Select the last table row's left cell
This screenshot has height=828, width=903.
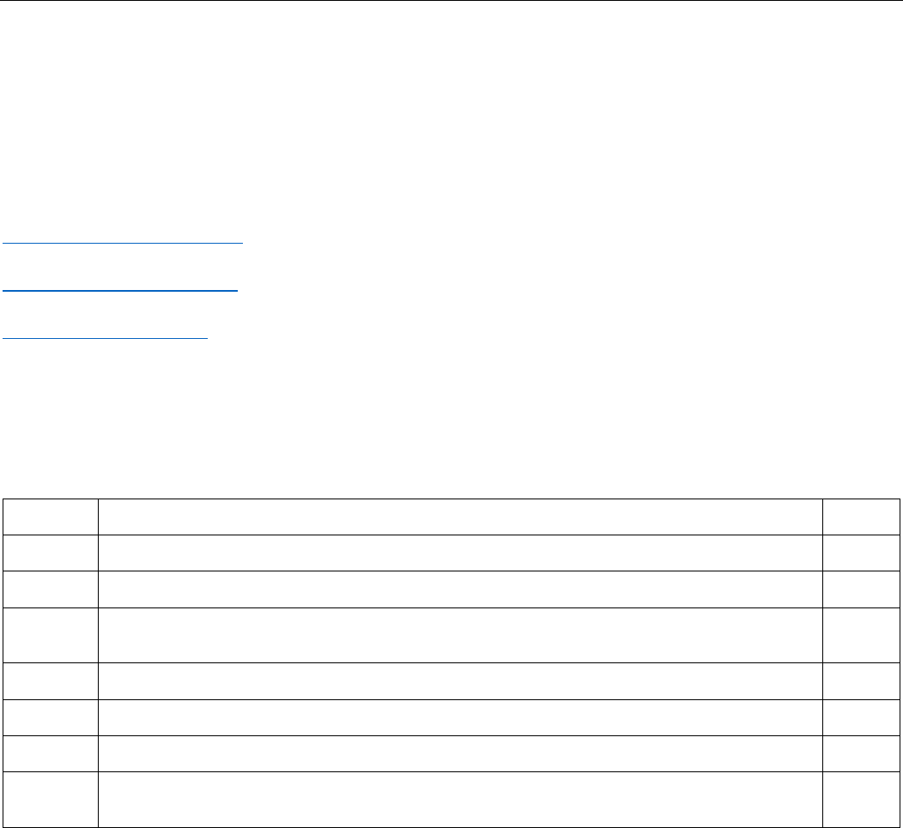(50, 799)
